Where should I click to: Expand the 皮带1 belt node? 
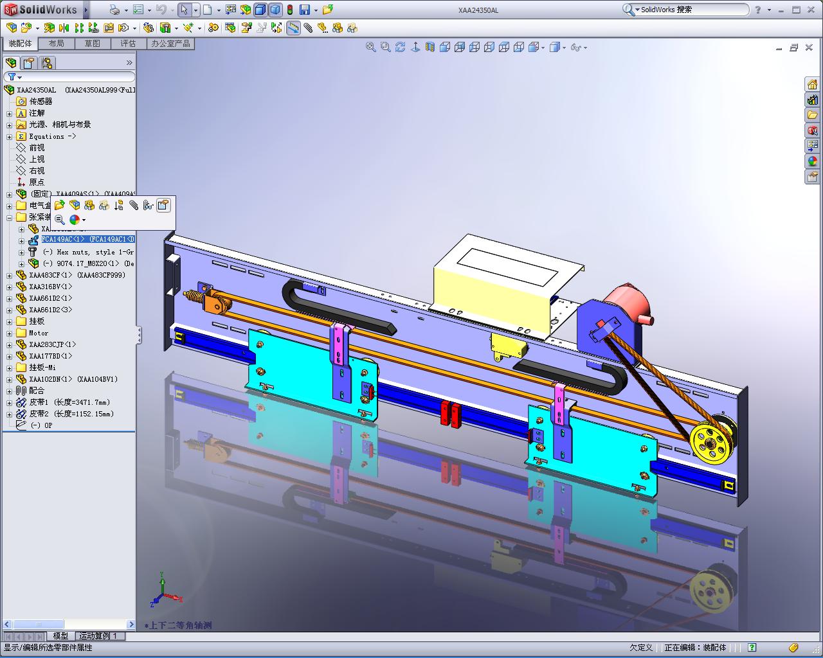(10, 402)
